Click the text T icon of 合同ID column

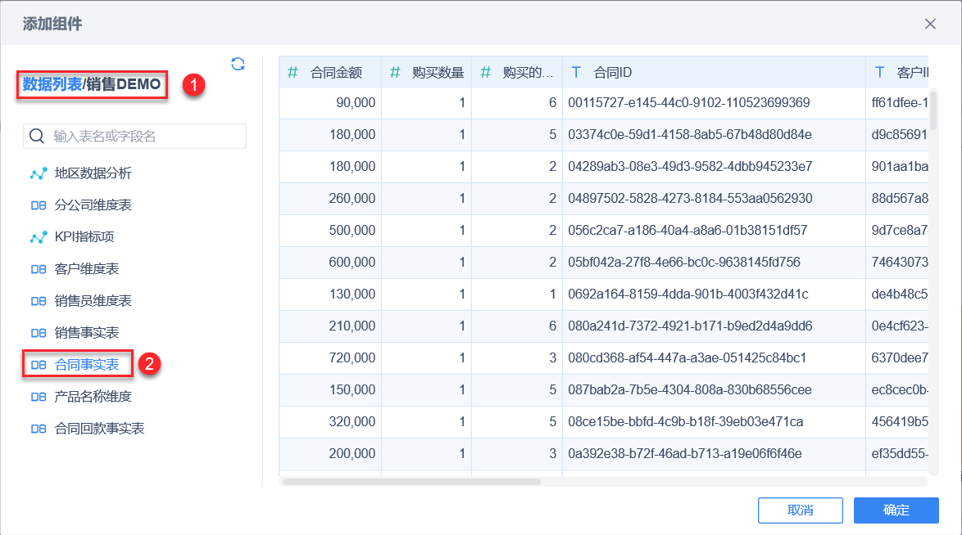tap(576, 72)
